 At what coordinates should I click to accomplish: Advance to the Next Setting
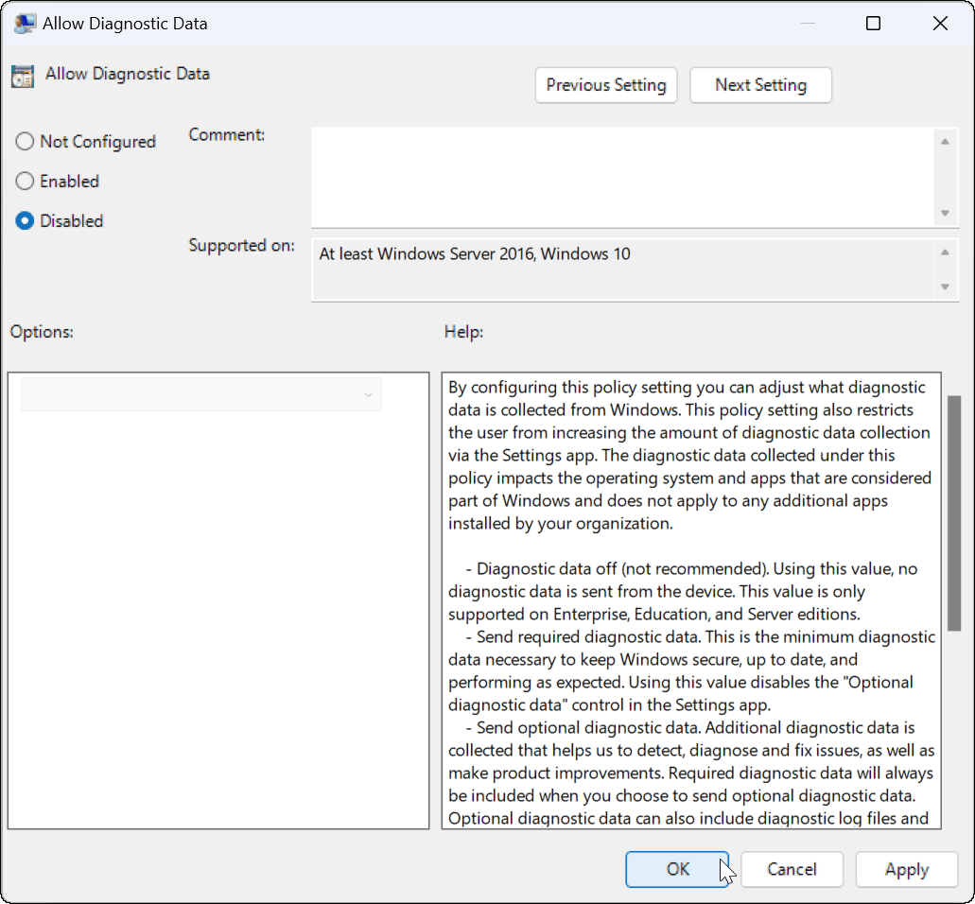760,85
